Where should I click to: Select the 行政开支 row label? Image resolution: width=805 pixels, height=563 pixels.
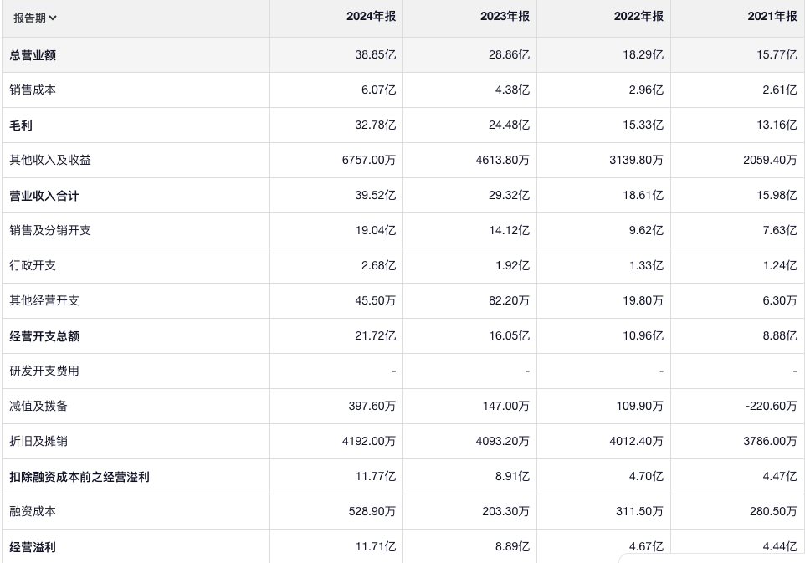point(33,265)
